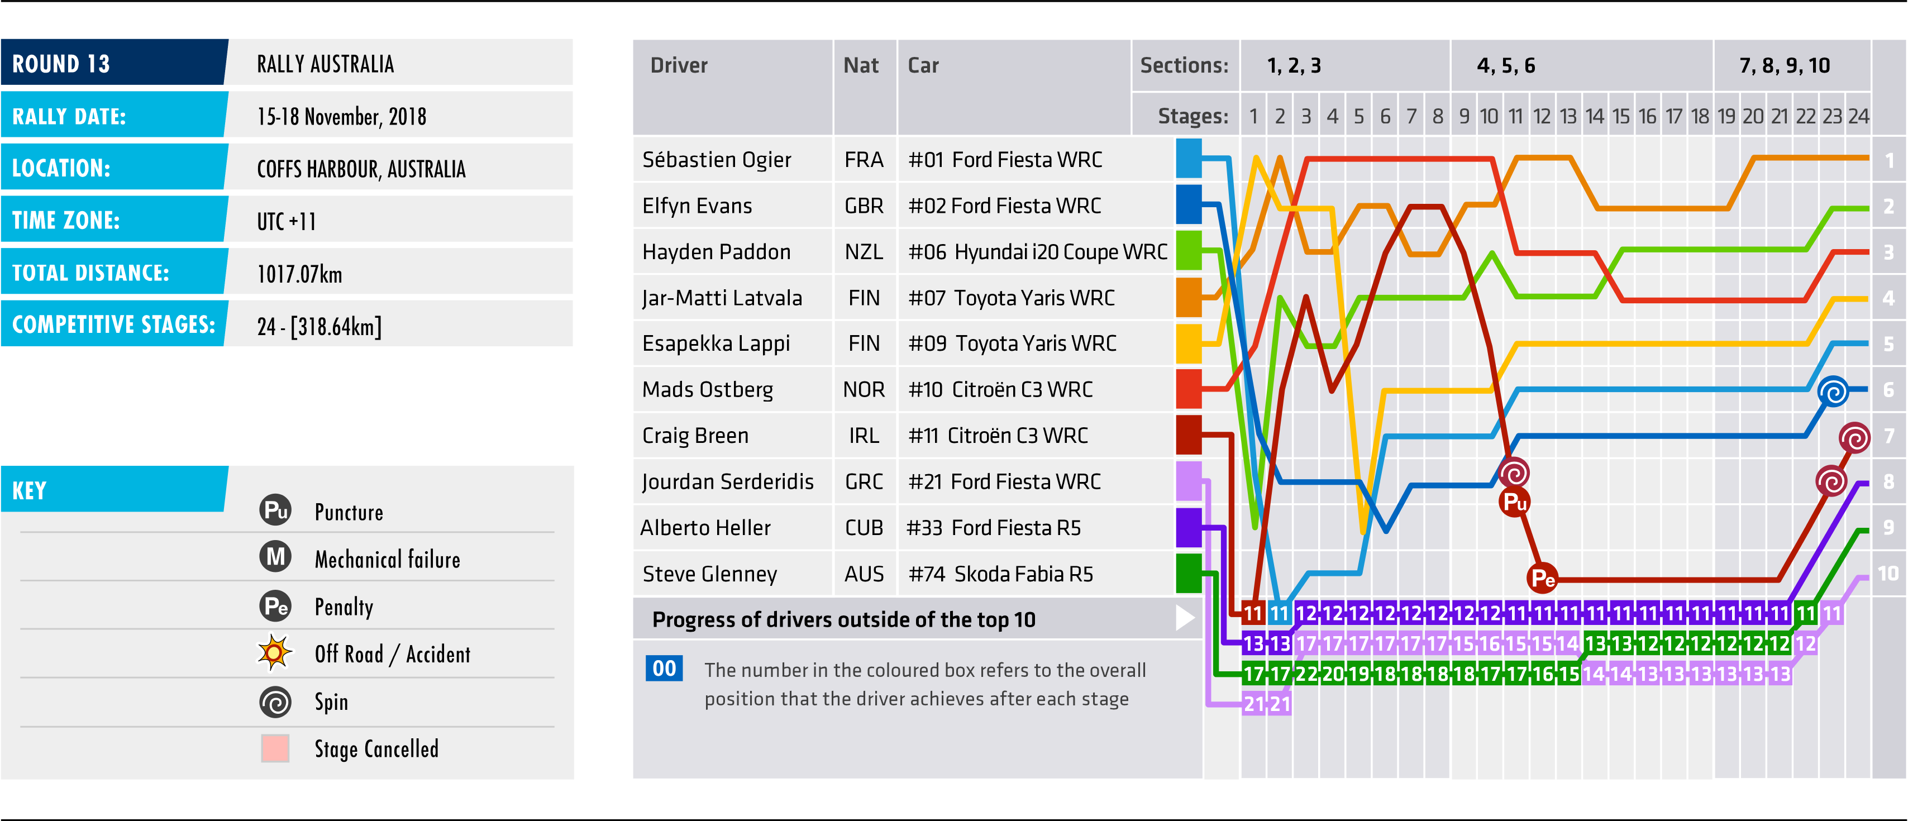Click the Penalty Pe icon in the key

(x=275, y=607)
